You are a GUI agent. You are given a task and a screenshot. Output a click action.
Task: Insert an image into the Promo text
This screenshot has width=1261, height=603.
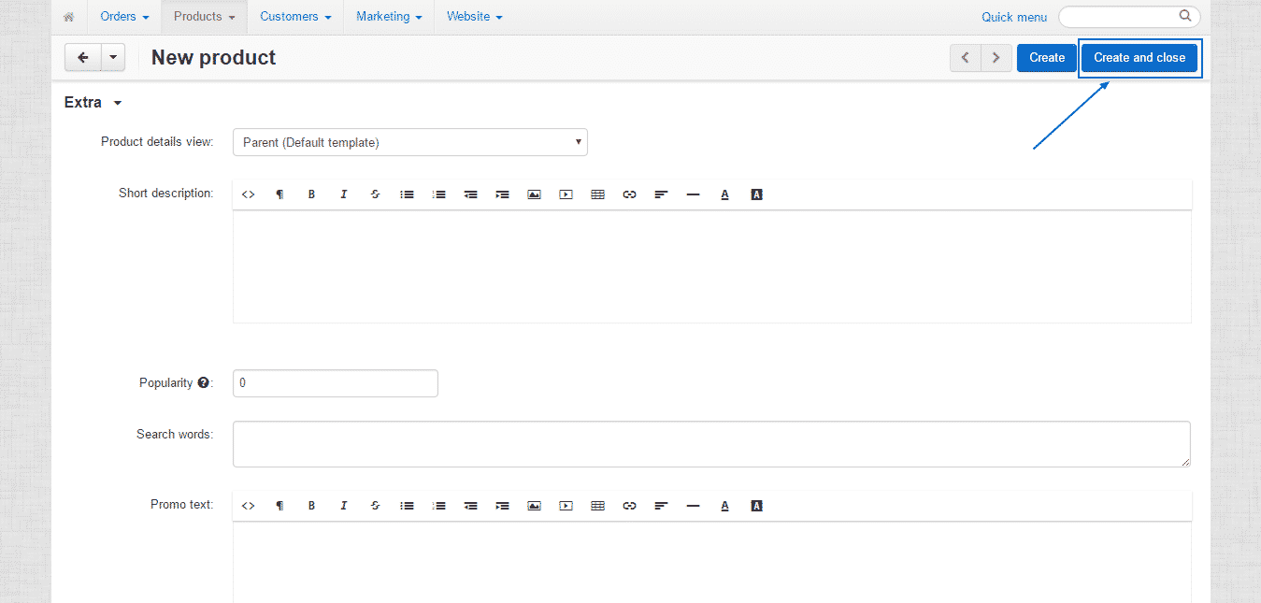click(x=534, y=505)
